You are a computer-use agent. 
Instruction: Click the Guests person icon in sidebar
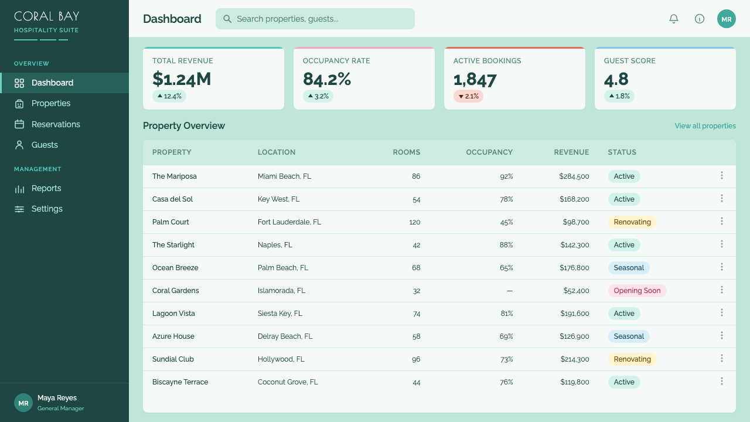click(x=19, y=145)
